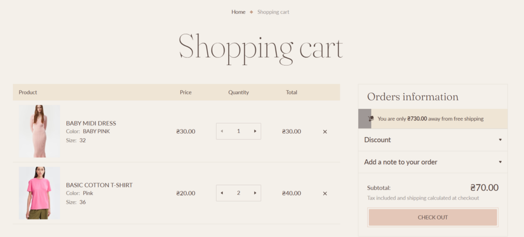Increase quantity of Basic Cotton T-Shirt
Viewport: 524px width, 237px height.
(x=255, y=193)
